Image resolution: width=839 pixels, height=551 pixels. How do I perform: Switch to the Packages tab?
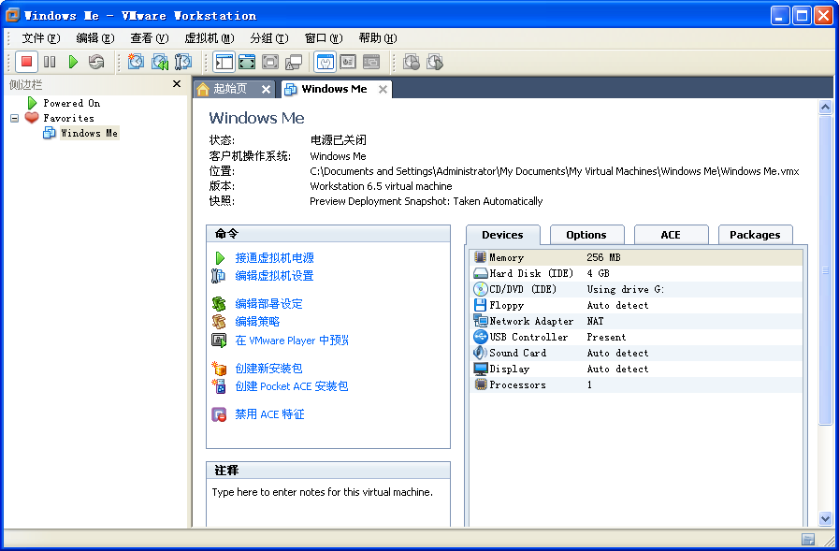click(755, 235)
